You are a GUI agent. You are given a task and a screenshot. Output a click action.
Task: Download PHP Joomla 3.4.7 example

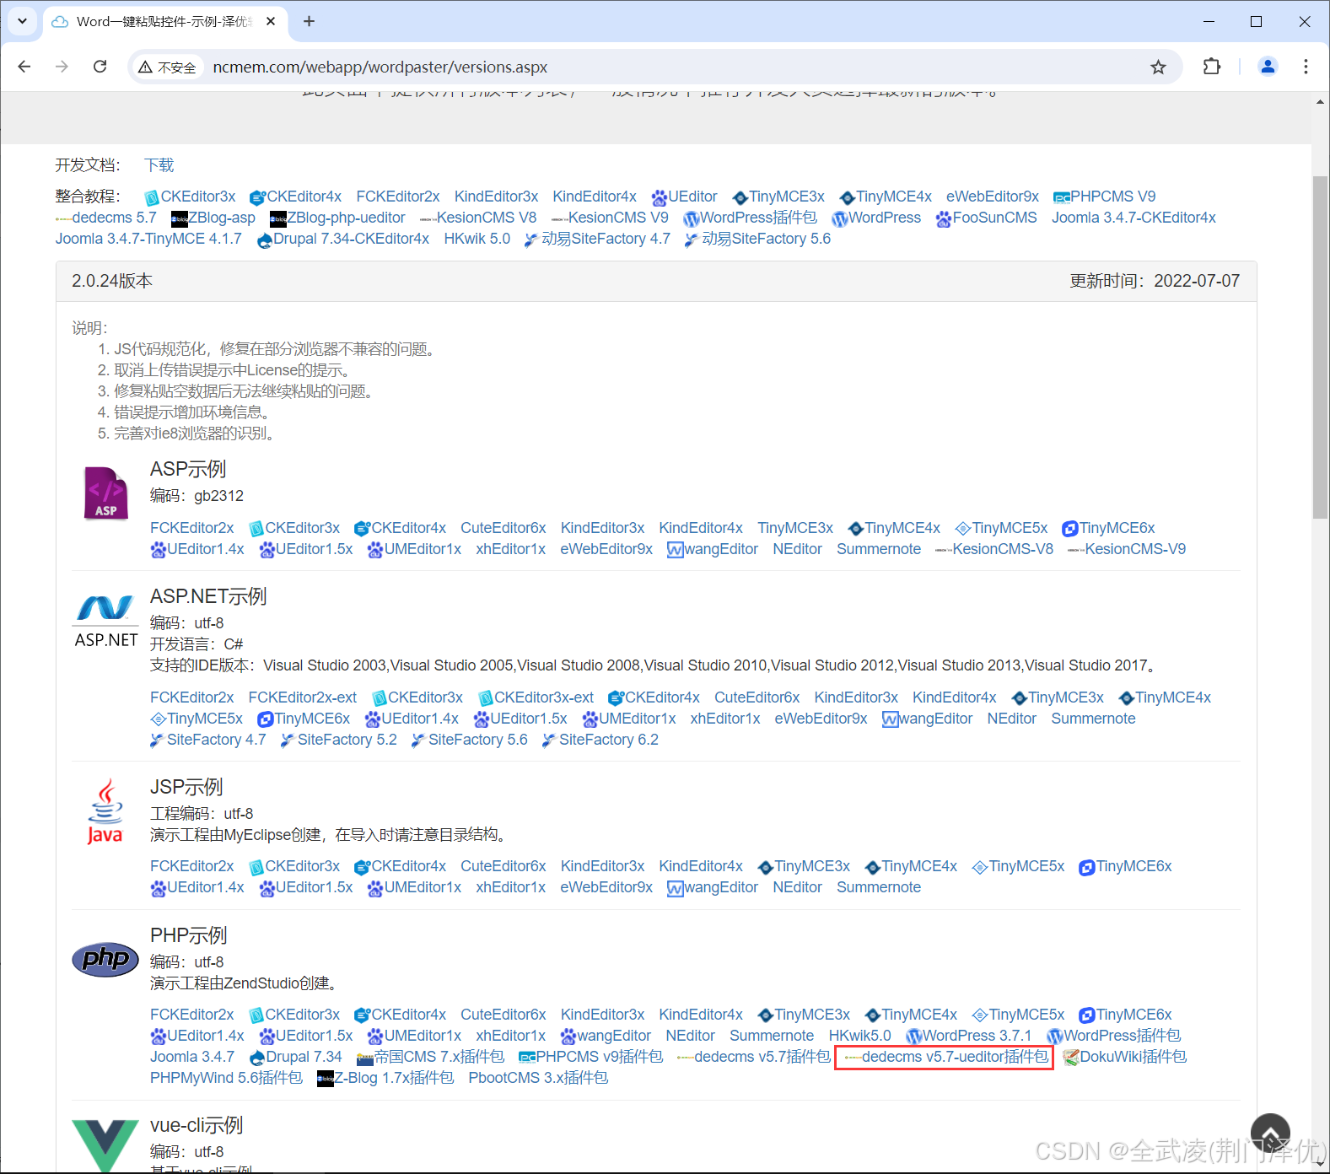192,1057
